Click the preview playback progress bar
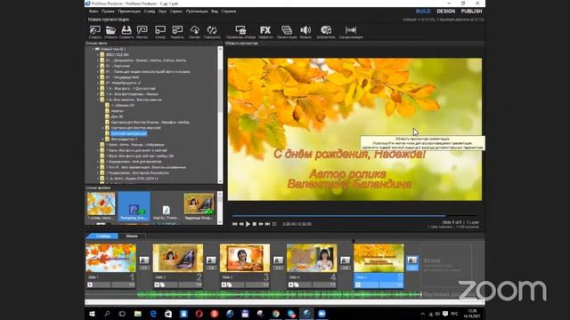This screenshot has width=570, height=320. click(354, 216)
